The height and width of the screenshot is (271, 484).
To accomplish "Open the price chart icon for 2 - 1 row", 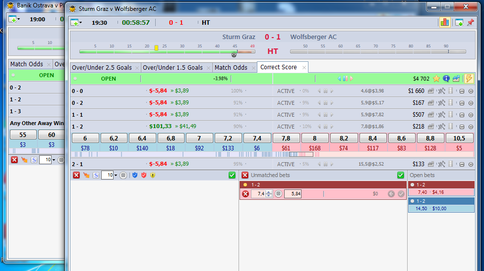I will point(430,164).
